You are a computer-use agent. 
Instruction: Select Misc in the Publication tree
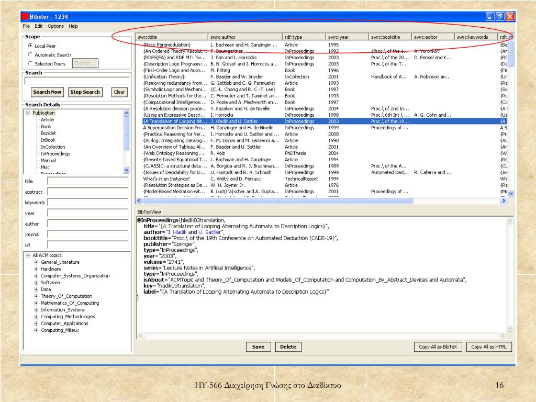tap(45, 167)
